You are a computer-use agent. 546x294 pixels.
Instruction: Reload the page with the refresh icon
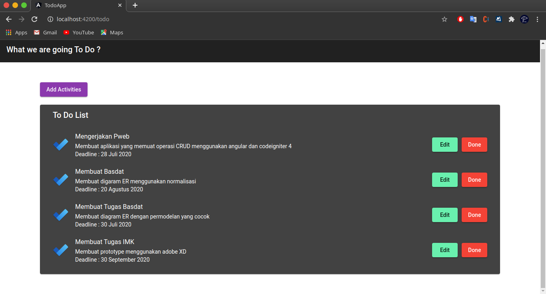[34, 19]
